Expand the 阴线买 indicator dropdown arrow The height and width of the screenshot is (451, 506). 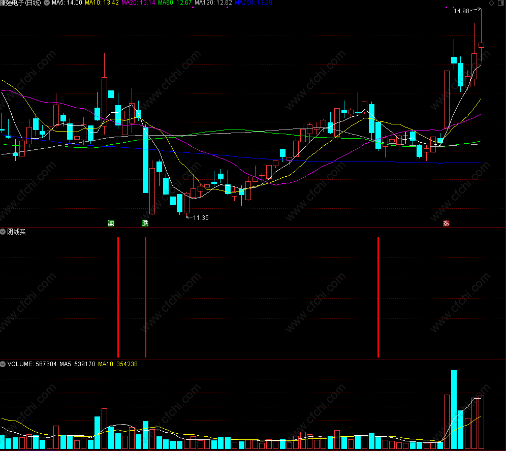[x=3, y=232]
